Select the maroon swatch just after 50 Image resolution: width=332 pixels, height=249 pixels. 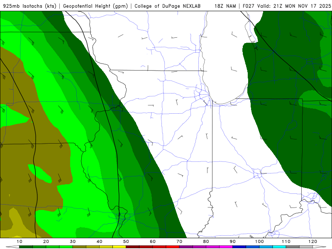click(x=132, y=247)
